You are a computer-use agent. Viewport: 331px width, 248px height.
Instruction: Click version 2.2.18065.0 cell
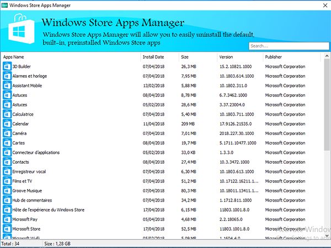tap(231, 219)
